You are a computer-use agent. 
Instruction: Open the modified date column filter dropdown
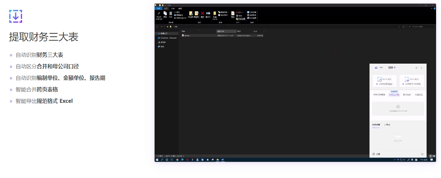coord(235,31)
